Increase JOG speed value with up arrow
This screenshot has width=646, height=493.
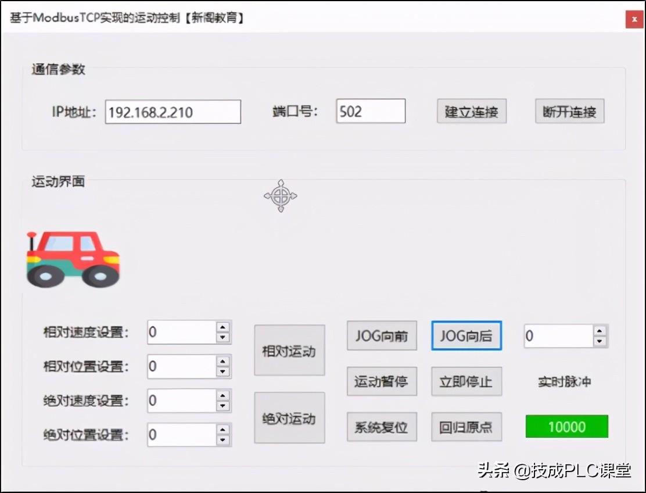[x=600, y=331]
